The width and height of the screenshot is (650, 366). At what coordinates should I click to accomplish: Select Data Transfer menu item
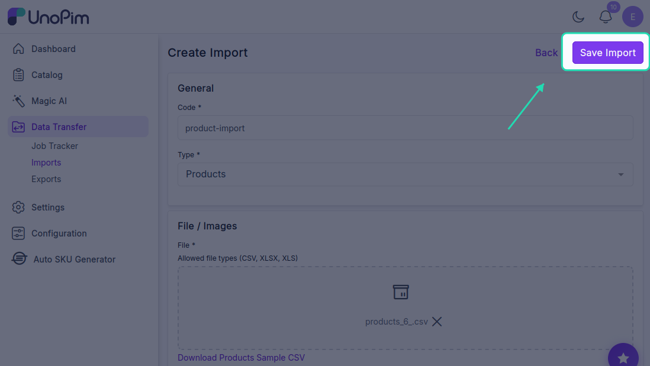pyautogui.click(x=78, y=127)
